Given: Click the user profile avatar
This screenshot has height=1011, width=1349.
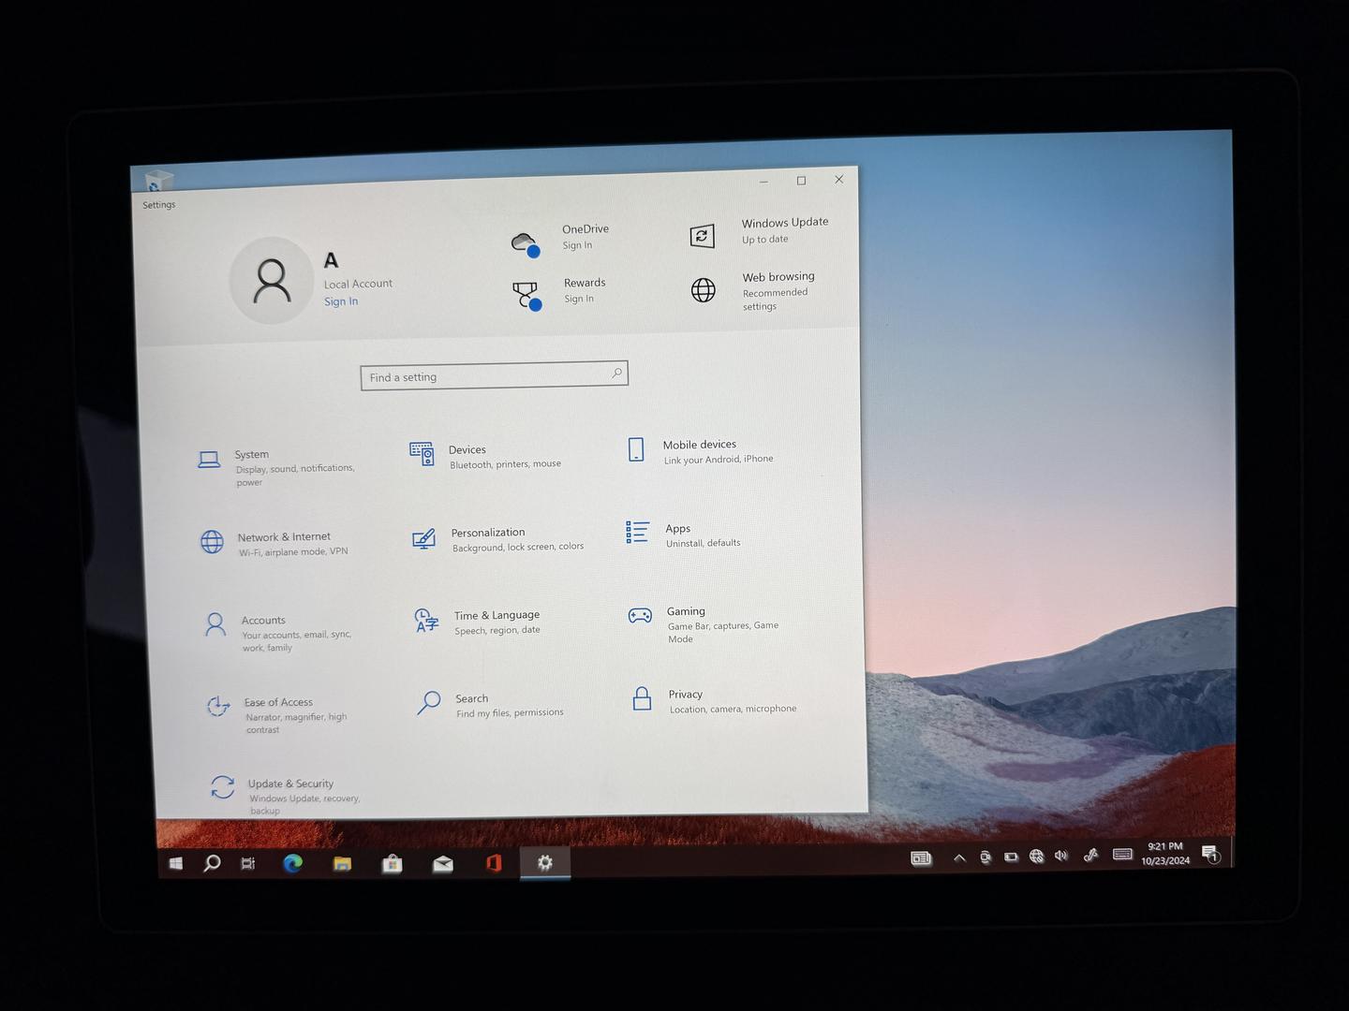Looking at the screenshot, I should pos(272,281).
